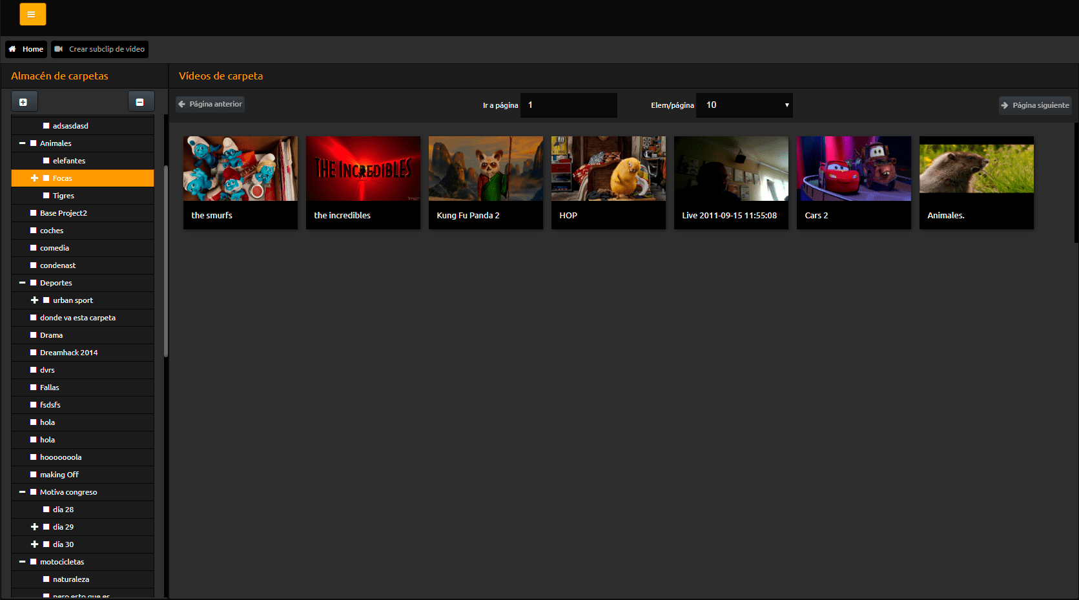Viewport: 1079px width, 600px height.
Task: Check the Tigres folder checkbox
Action: (x=46, y=196)
